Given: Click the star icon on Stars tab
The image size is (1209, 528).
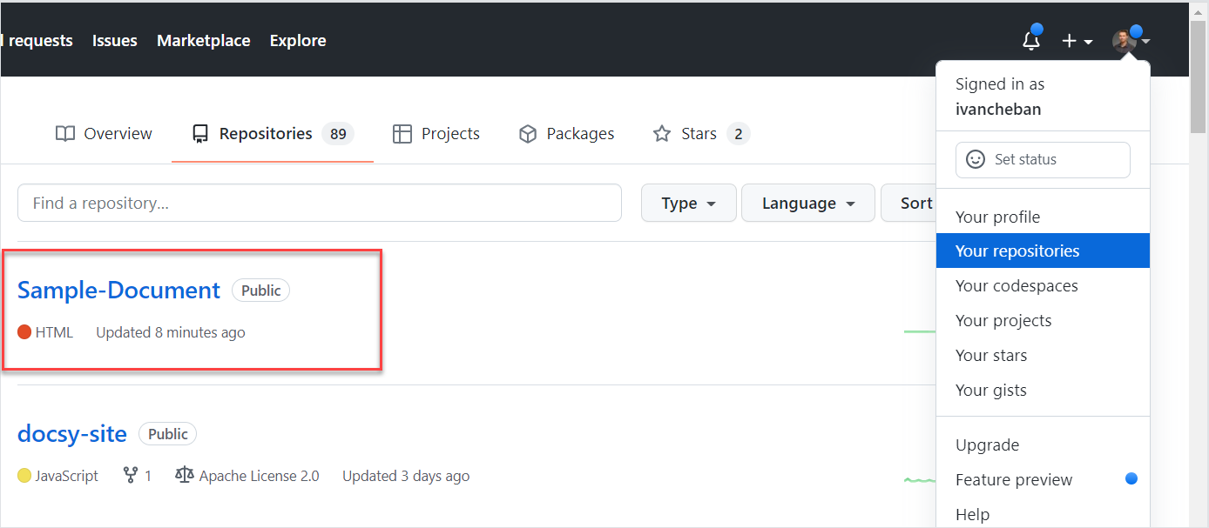Looking at the screenshot, I should point(661,133).
